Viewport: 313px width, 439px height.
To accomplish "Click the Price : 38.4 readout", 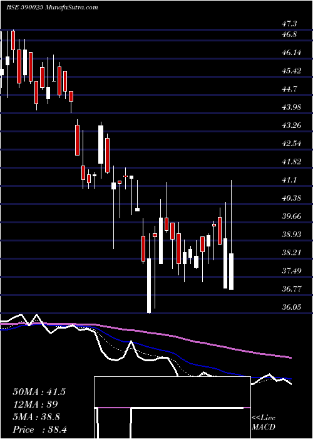I will point(39,430).
